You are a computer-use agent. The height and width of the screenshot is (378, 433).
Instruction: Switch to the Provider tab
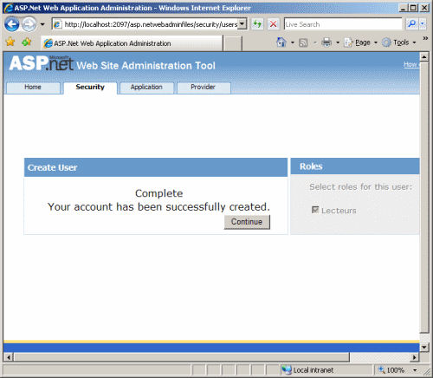point(204,88)
